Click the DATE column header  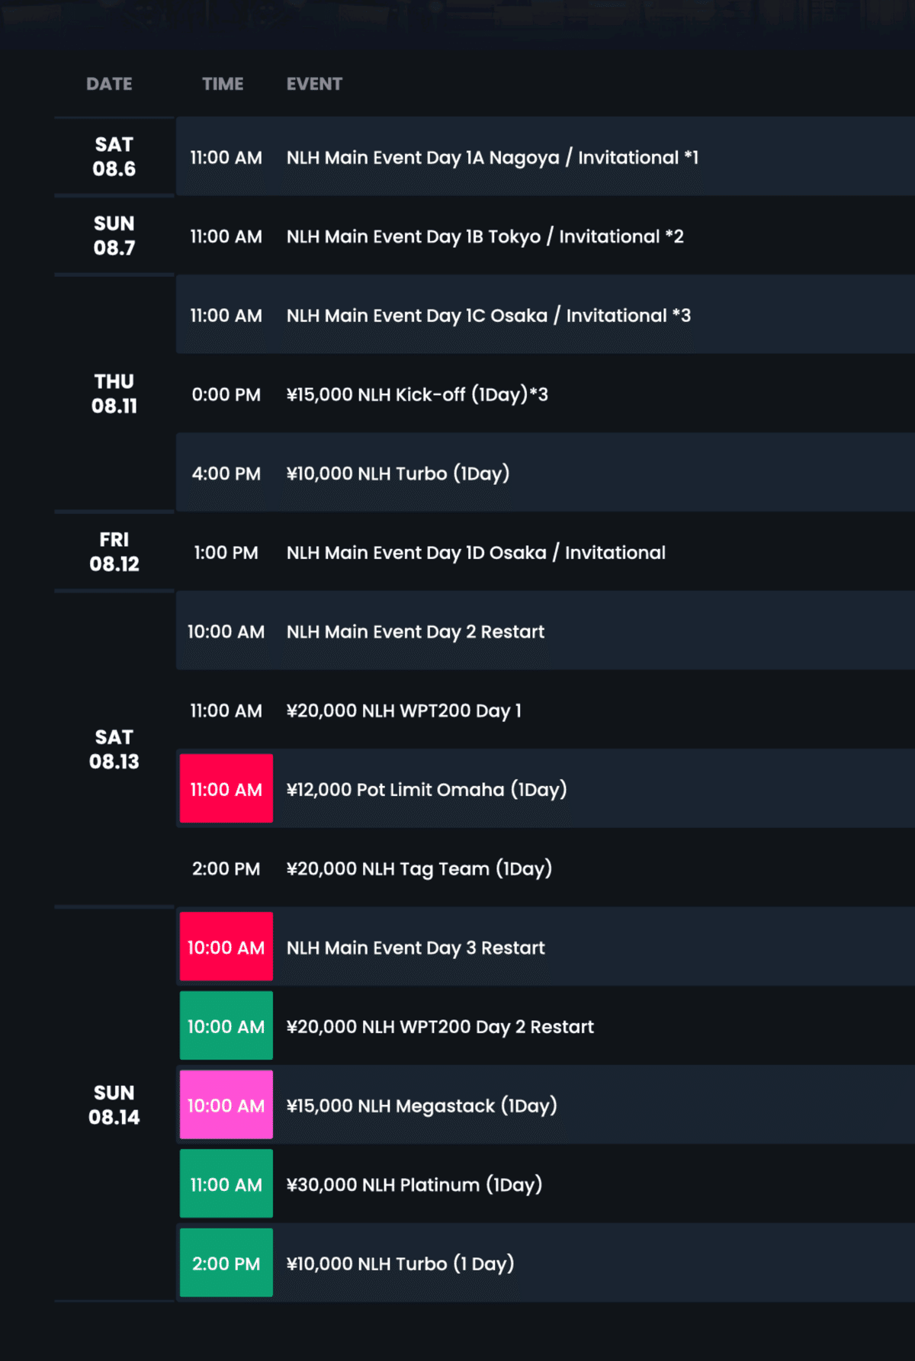pyautogui.click(x=109, y=84)
